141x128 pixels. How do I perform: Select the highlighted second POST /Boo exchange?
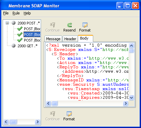click(x=32, y=35)
